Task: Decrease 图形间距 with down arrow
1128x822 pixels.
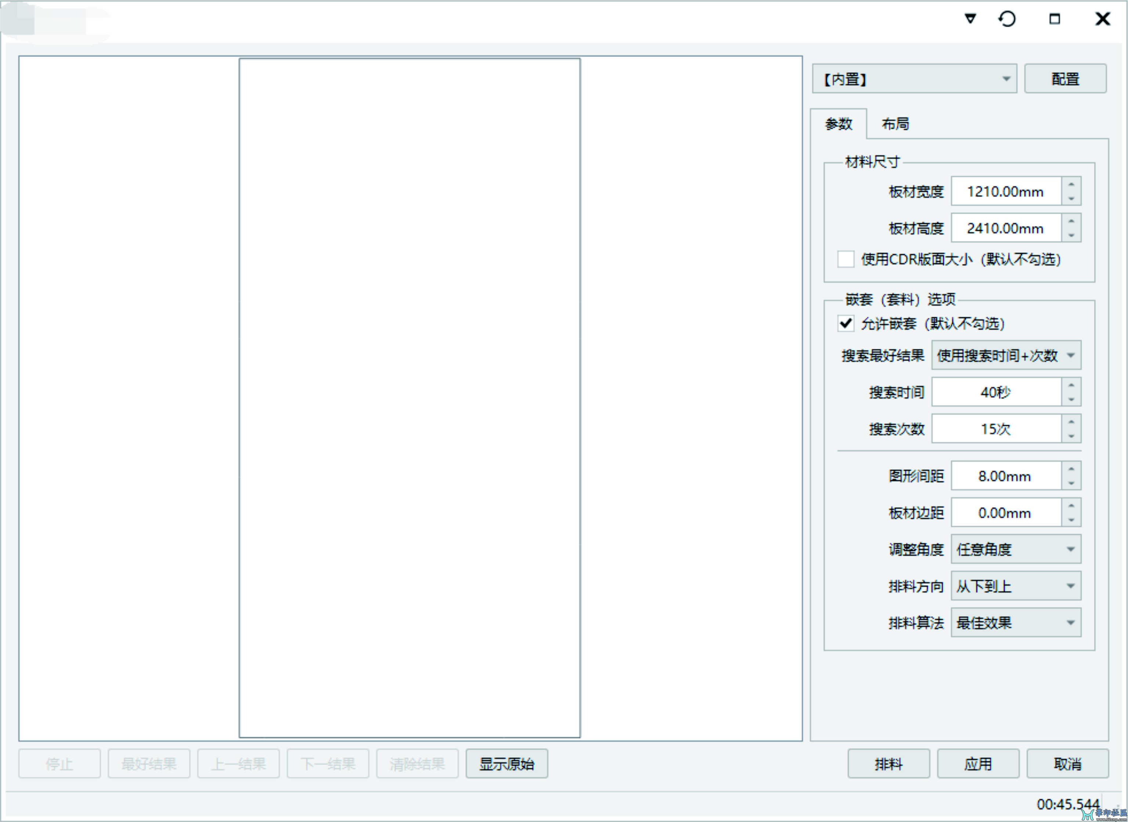Action: coord(1071,483)
